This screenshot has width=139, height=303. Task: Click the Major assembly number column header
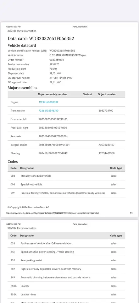[53, 94]
